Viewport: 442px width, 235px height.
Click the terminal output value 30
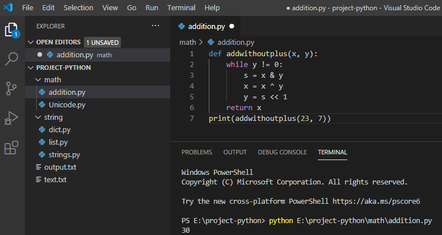[186, 230]
